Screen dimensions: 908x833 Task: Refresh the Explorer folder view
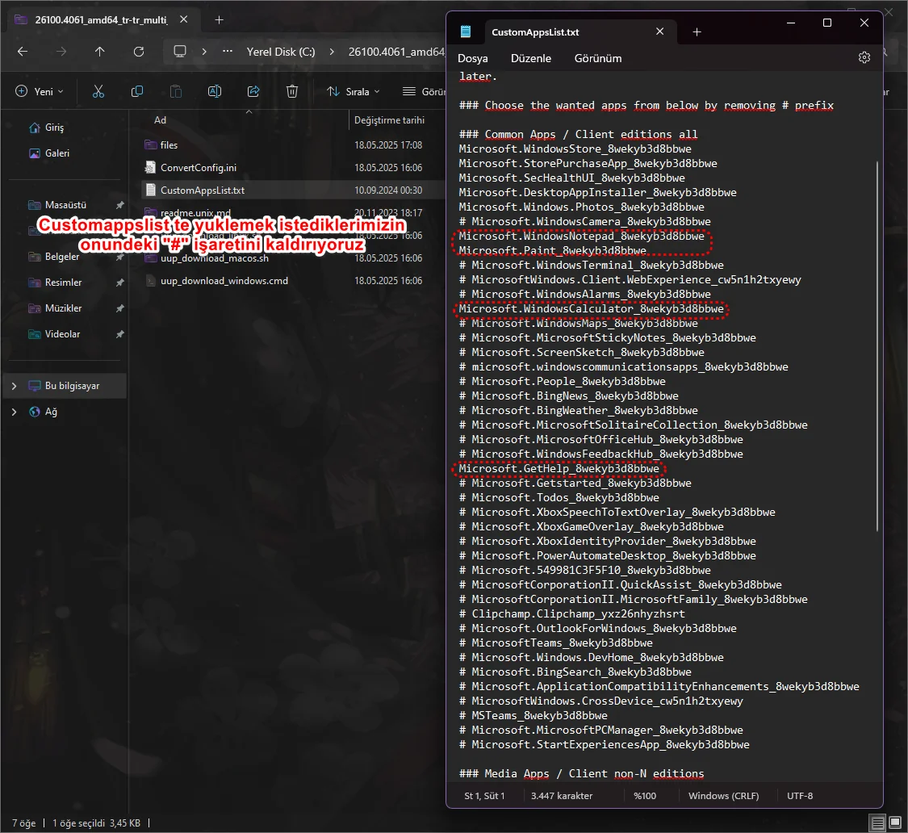[x=139, y=52]
